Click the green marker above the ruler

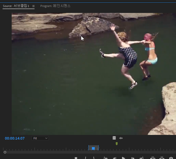pos(117,143)
